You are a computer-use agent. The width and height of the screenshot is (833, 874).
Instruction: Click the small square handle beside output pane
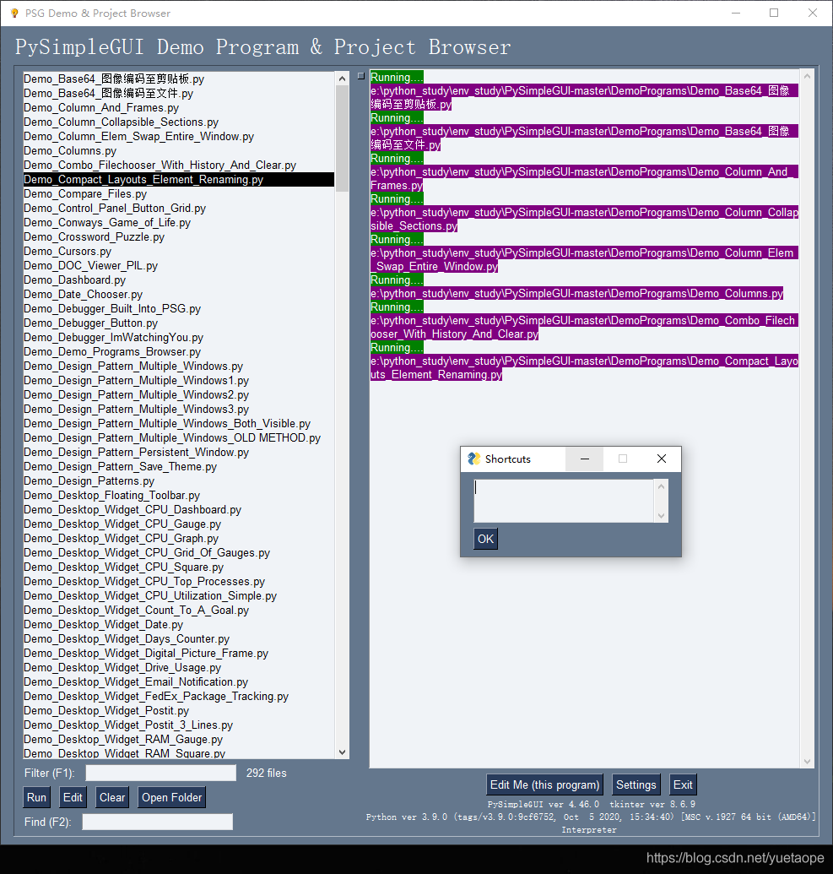(x=361, y=76)
